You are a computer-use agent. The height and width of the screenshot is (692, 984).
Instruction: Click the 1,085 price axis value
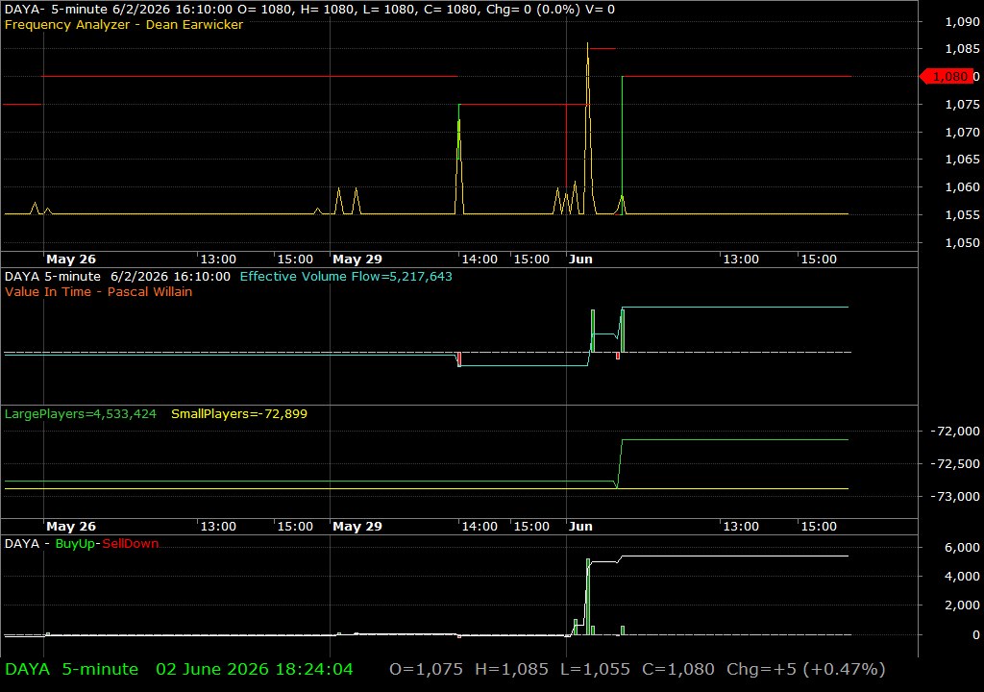point(962,49)
